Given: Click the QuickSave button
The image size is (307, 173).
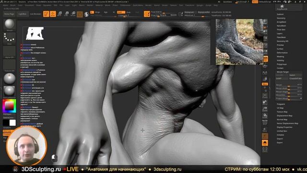Looking at the screenshot, I should tap(227, 2).
